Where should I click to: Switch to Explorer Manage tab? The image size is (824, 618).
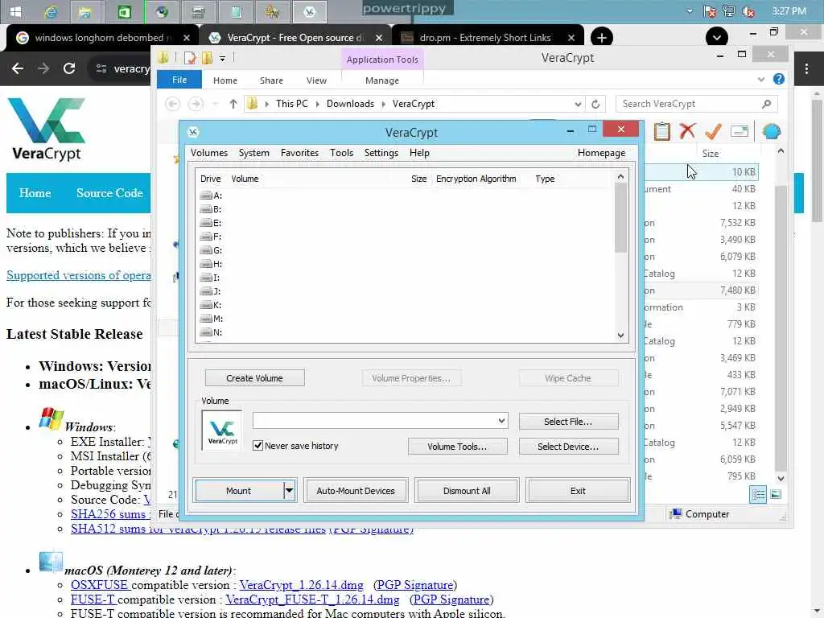pos(382,80)
